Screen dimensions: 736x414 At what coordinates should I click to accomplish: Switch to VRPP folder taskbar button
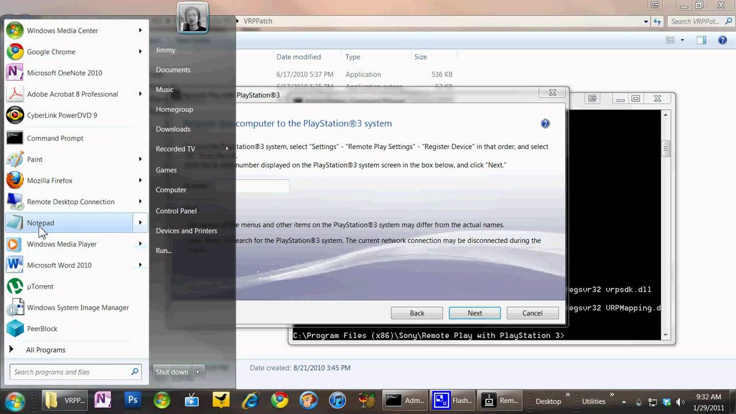point(65,401)
